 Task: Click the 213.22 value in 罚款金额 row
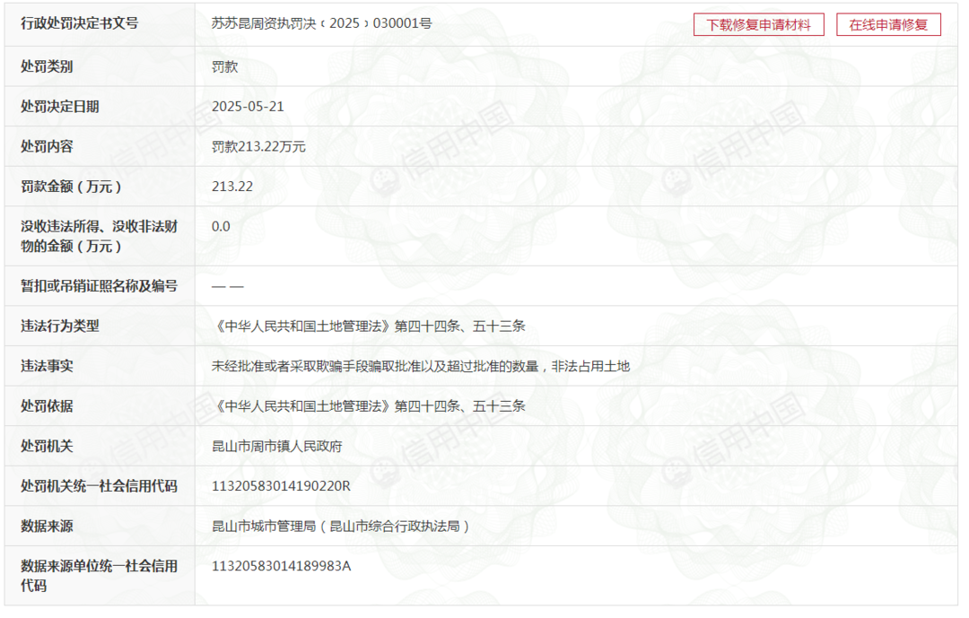tap(232, 187)
